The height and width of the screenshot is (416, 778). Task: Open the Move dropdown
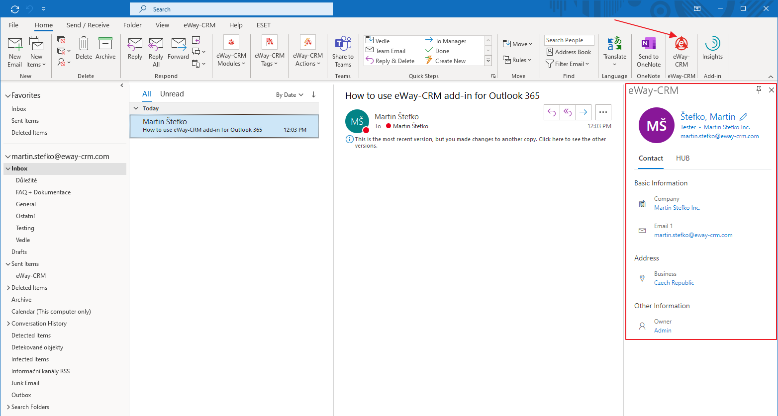coord(517,44)
